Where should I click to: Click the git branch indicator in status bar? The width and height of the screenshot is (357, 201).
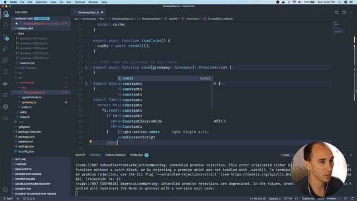point(8,199)
